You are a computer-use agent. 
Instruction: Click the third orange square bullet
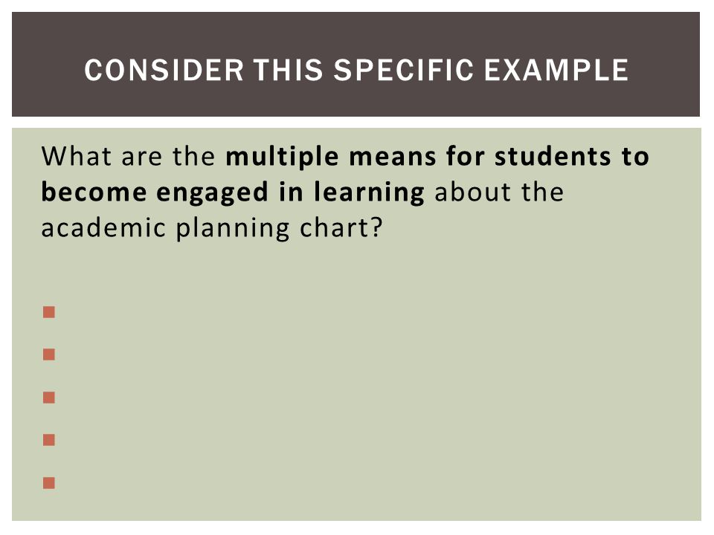pyautogui.click(x=49, y=398)
